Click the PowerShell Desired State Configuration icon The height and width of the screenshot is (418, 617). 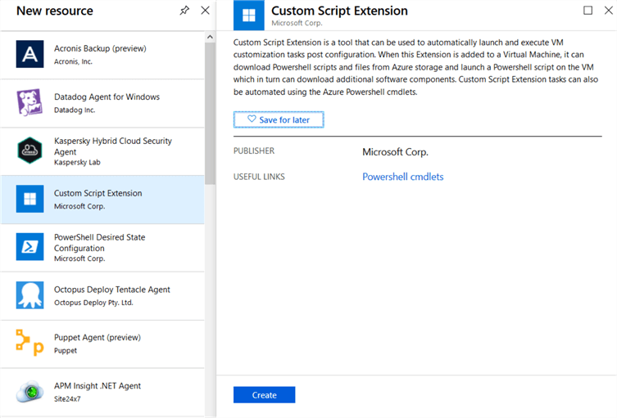coord(29,247)
